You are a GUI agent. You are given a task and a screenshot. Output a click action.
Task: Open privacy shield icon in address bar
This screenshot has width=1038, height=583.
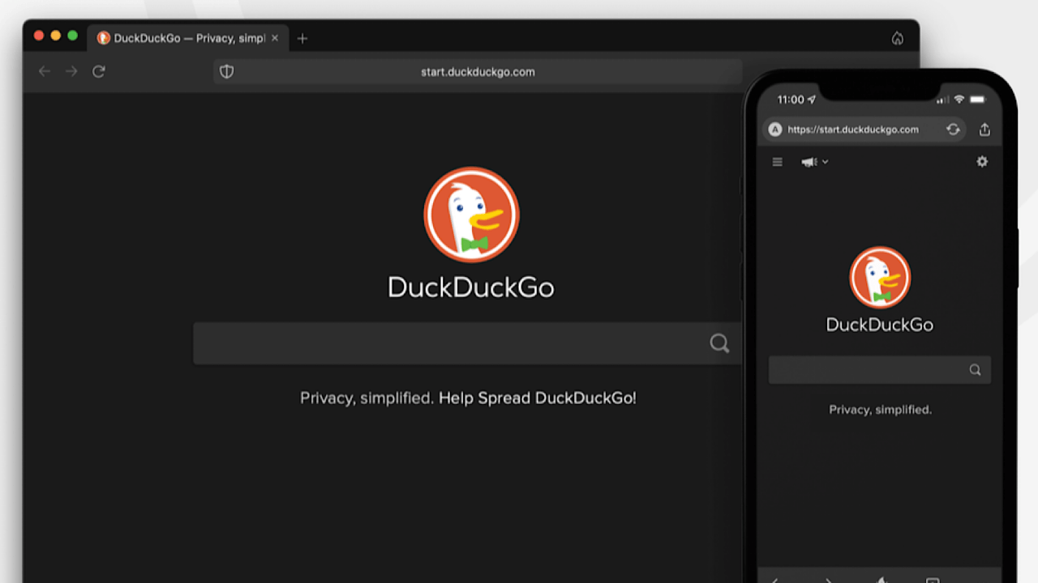pos(227,71)
